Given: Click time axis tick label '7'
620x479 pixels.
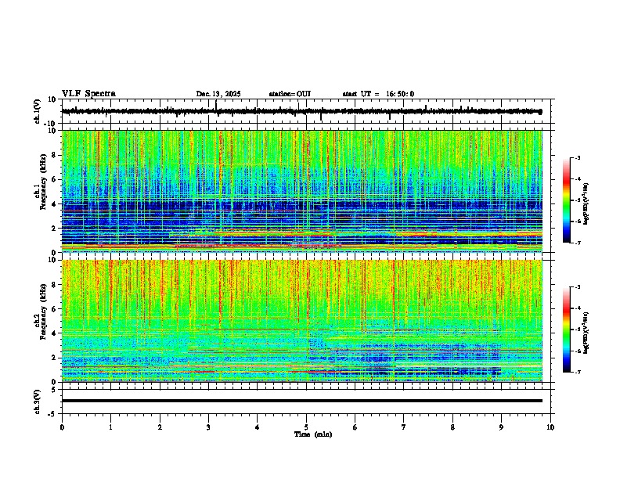Looking at the screenshot, I should (x=404, y=427).
